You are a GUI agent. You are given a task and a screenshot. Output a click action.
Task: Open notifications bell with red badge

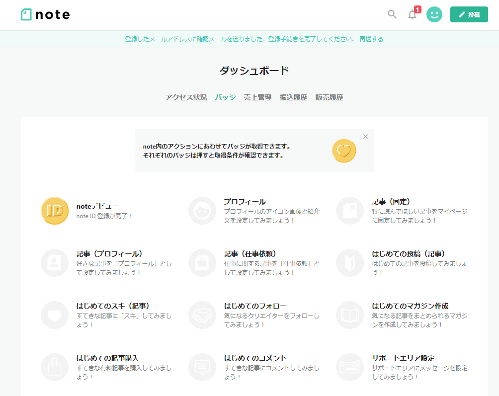[x=412, y=14]
